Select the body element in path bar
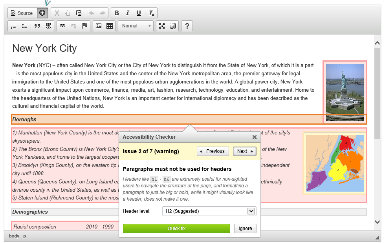This screenshot has height=243, width=385. click(14, 236)
